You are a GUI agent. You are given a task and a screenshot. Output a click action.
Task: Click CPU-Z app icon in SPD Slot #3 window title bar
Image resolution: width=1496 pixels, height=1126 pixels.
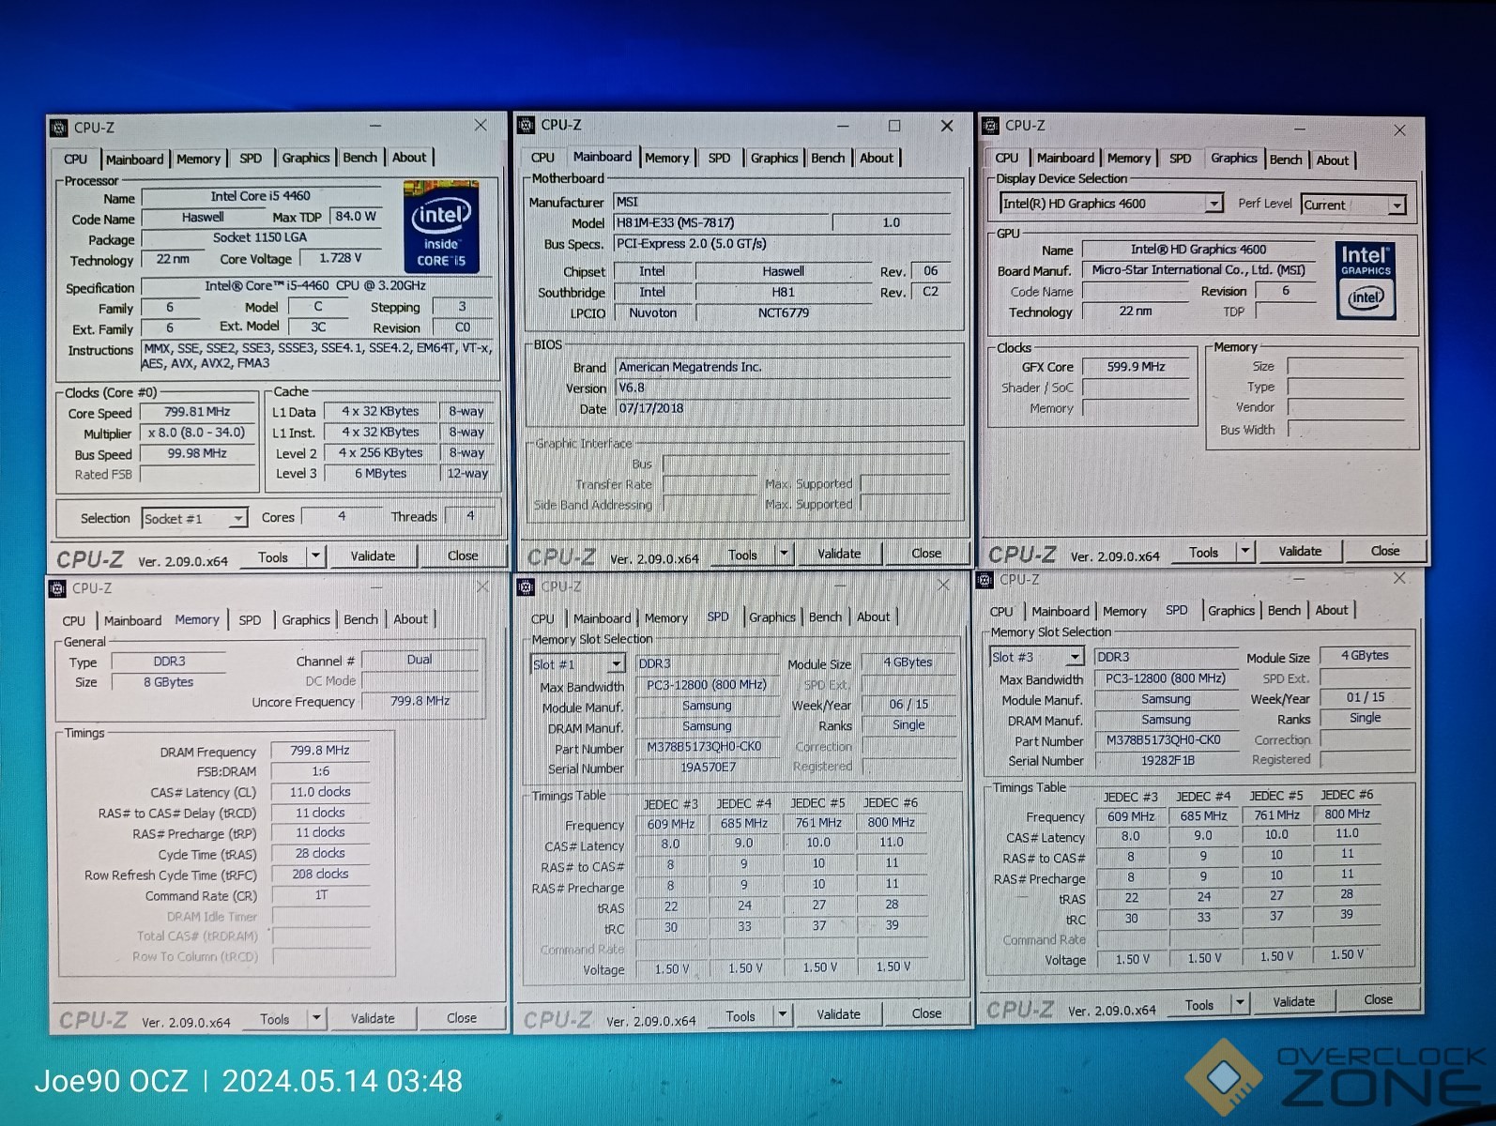pos(985,580)
